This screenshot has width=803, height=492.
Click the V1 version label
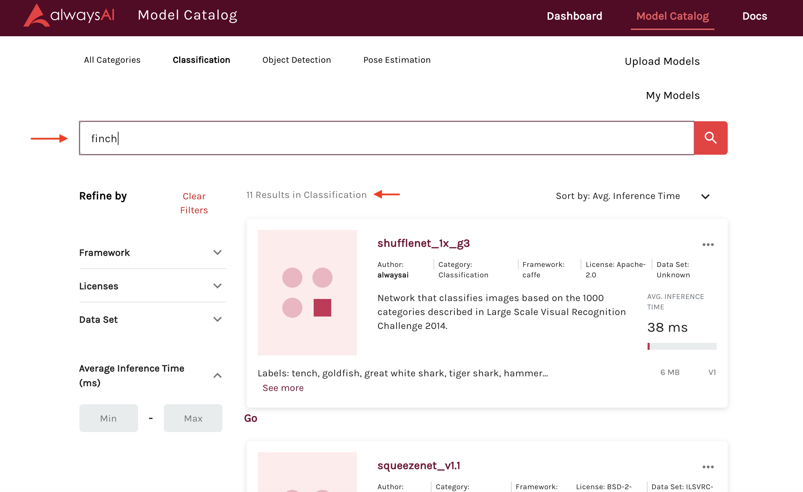(712, 372)
